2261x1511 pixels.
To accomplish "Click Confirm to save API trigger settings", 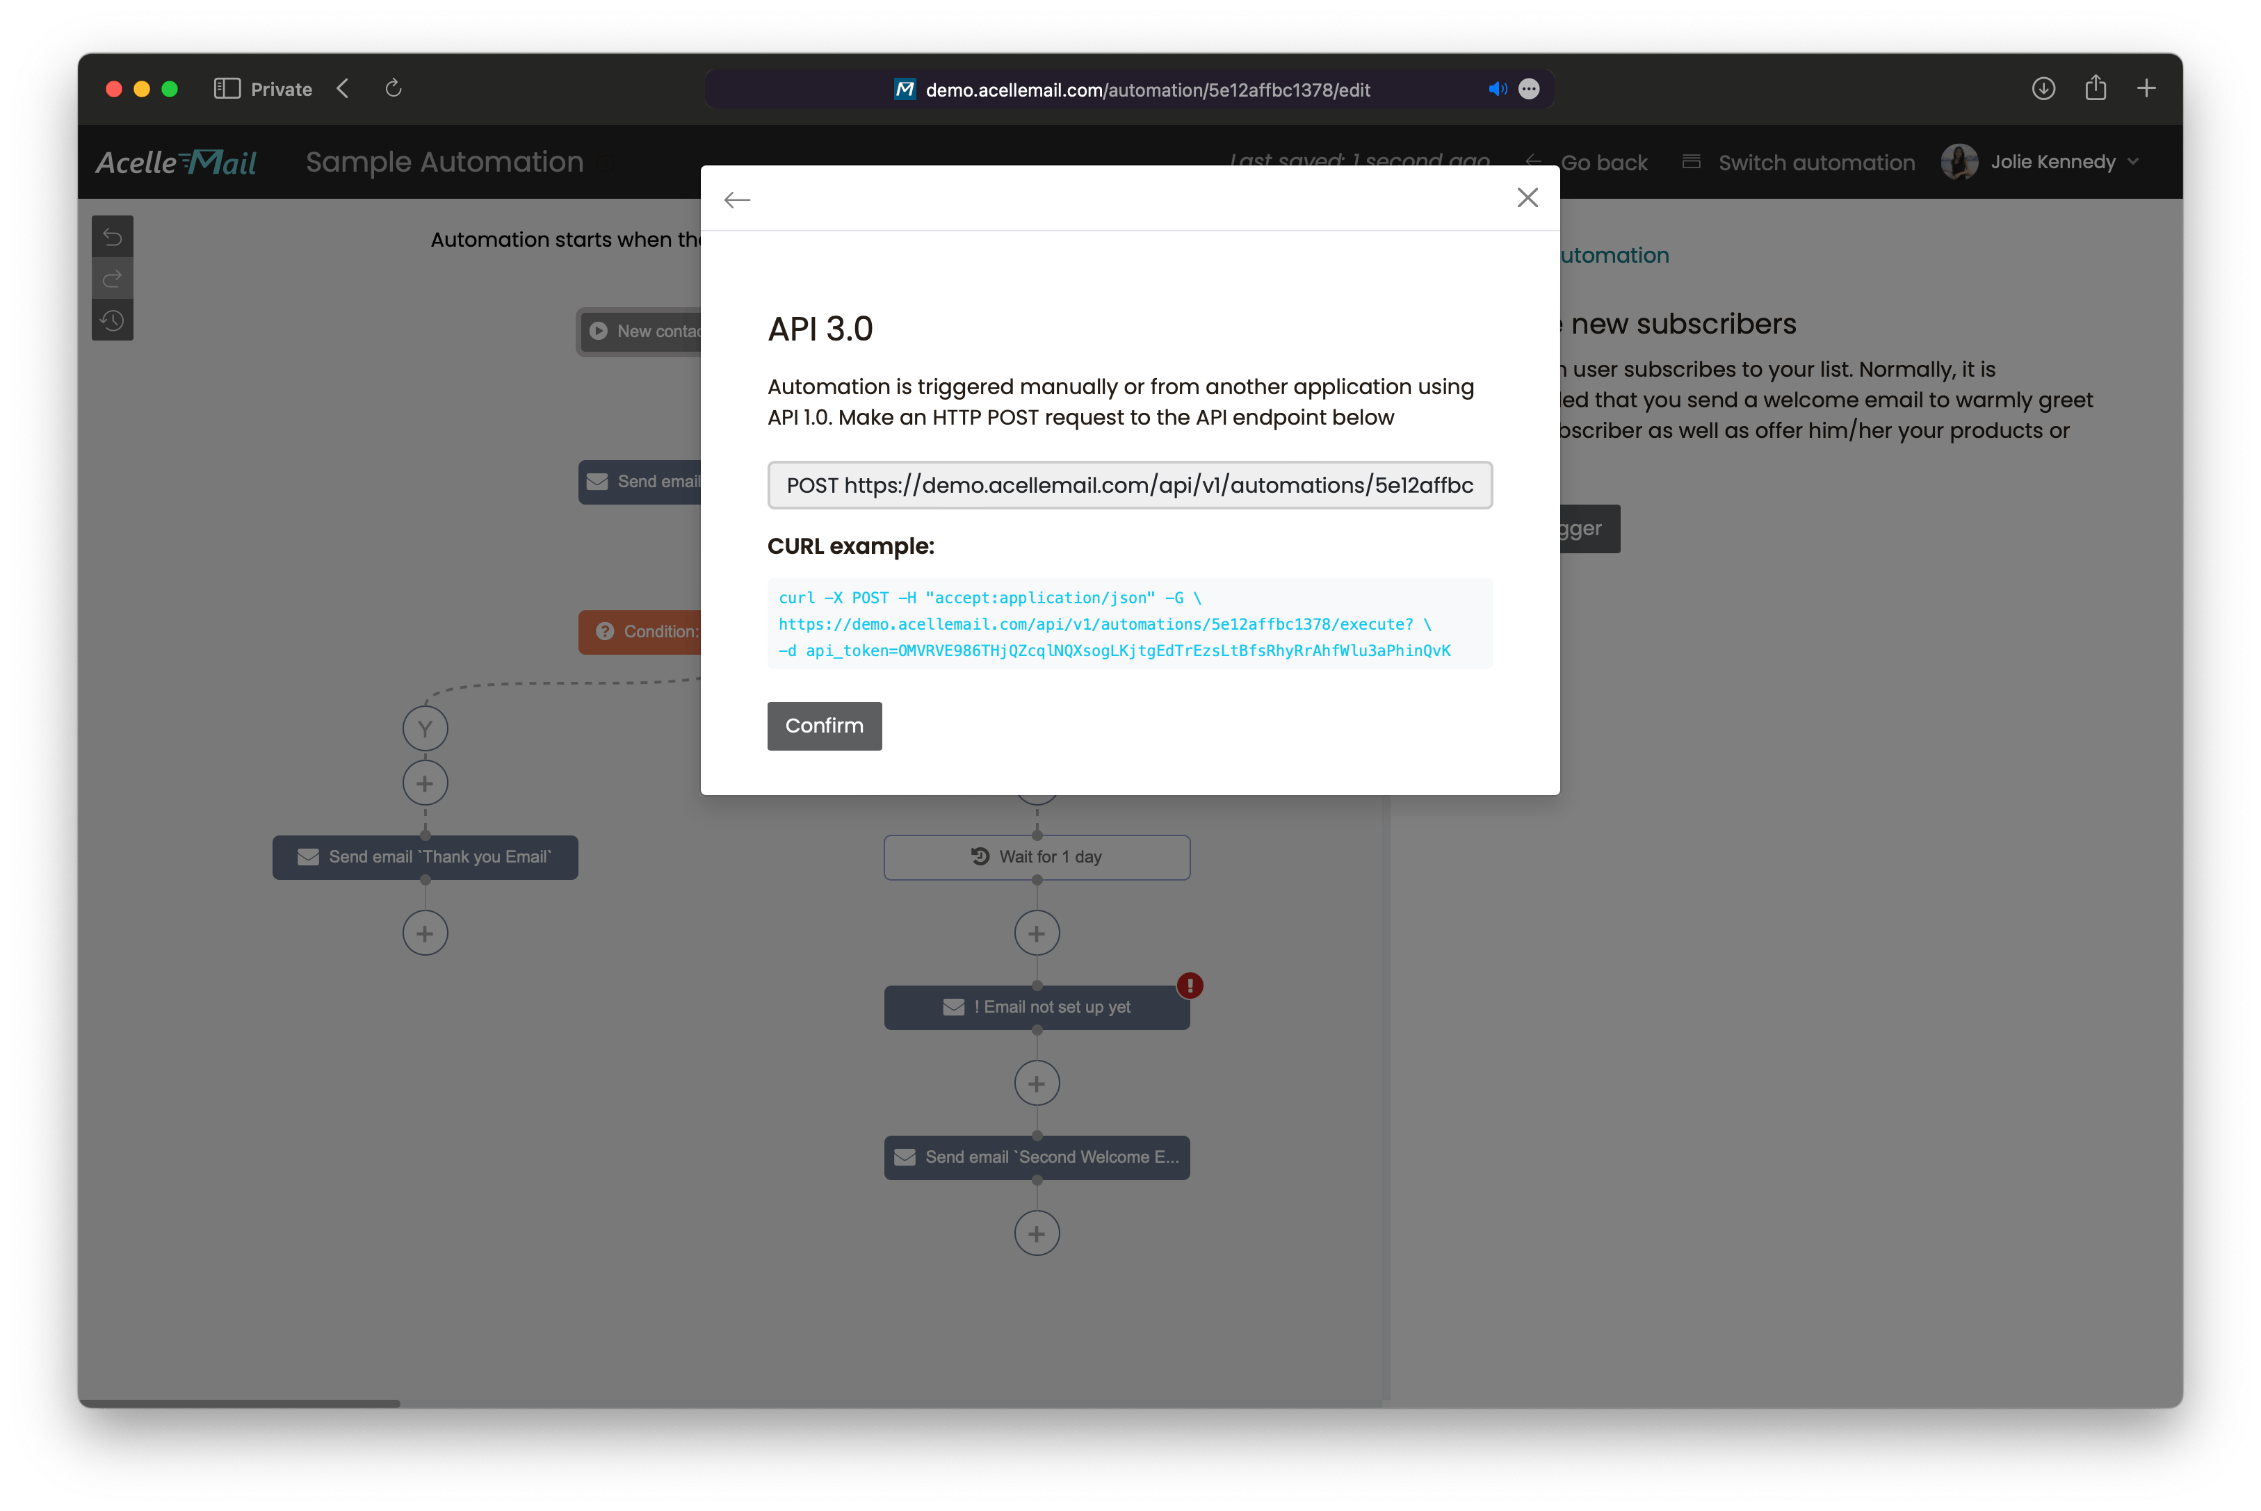I will pos(825,725).
